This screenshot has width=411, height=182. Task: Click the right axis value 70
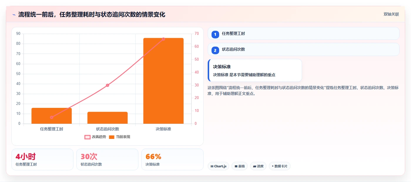pos(197,34)
